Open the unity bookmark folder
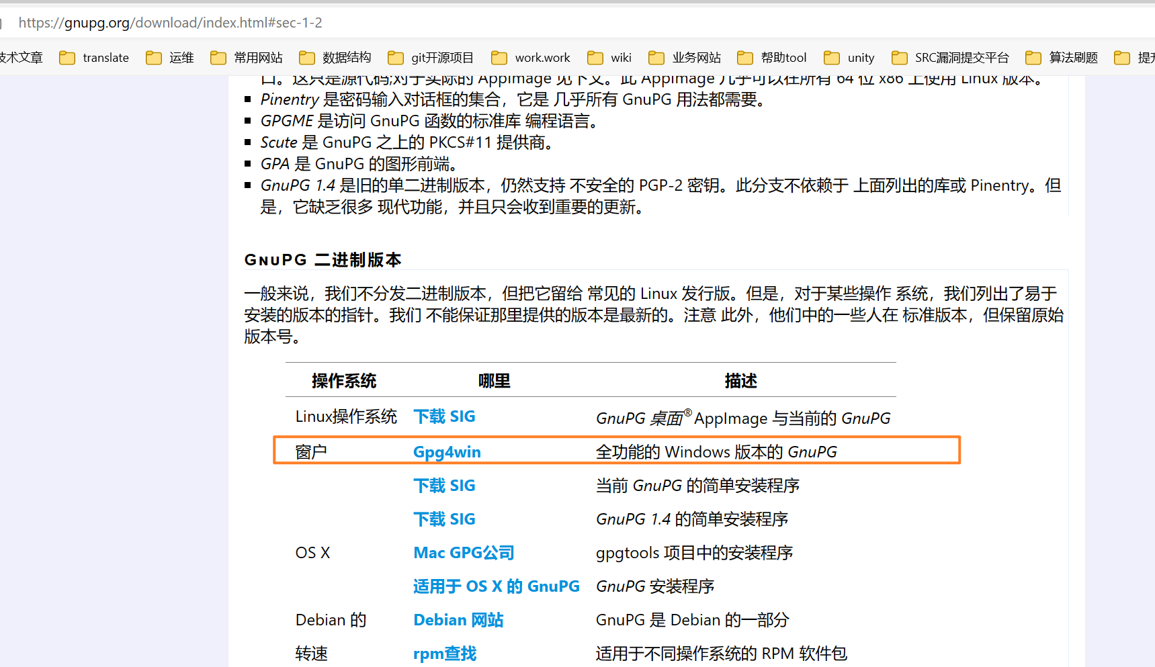Image resolution: width=1155 pixels, height=667 pixels. [x=849, y=58]
